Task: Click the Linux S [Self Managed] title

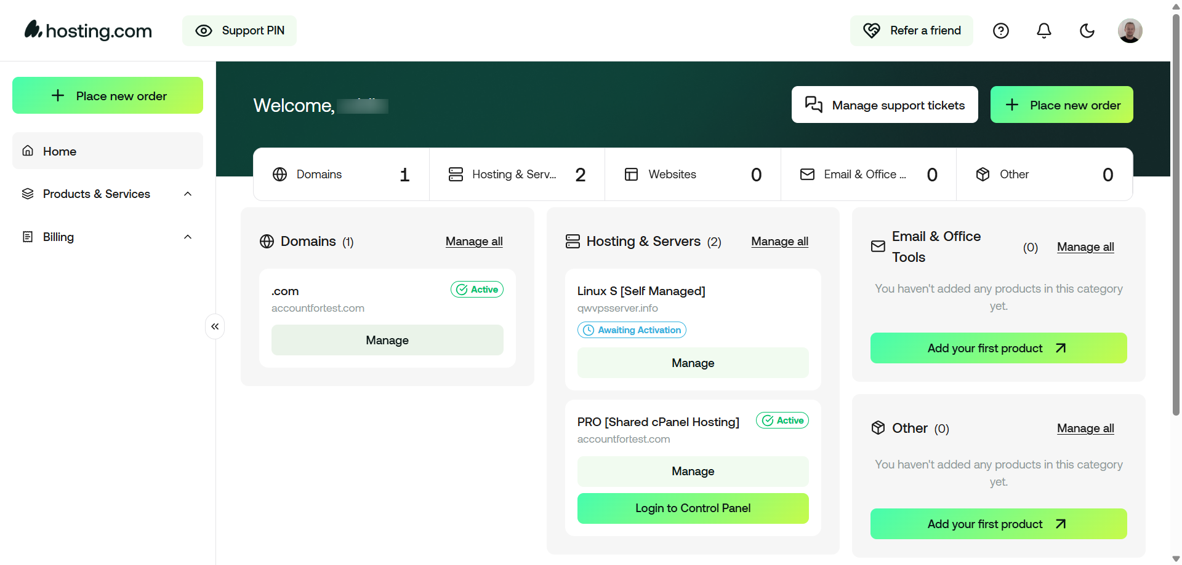Action: [x=641, y=291]
